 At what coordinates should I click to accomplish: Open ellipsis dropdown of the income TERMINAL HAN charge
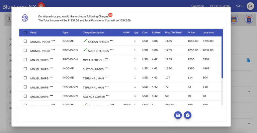click(107, 77)
